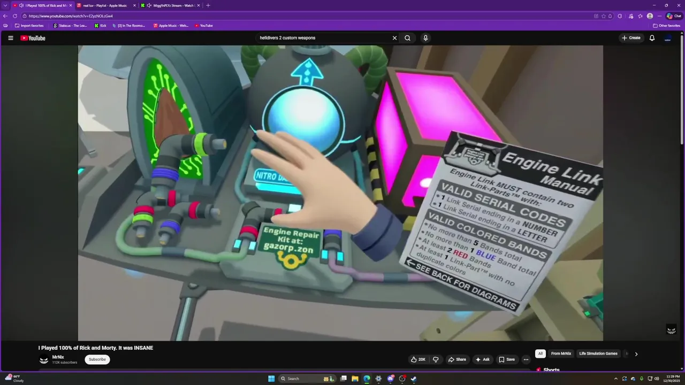The width and height of the screenshot is (685, 385).
Task: Open the YouTube guide hamburger menu
Action: [x=10, y=38]
